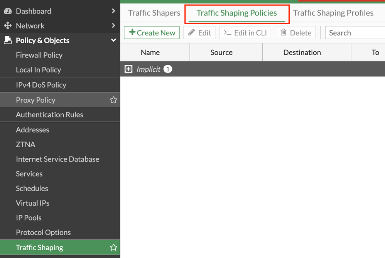The image size is (385, 258).
Task: Click the Create New button
Action: (x=152, y=33)
